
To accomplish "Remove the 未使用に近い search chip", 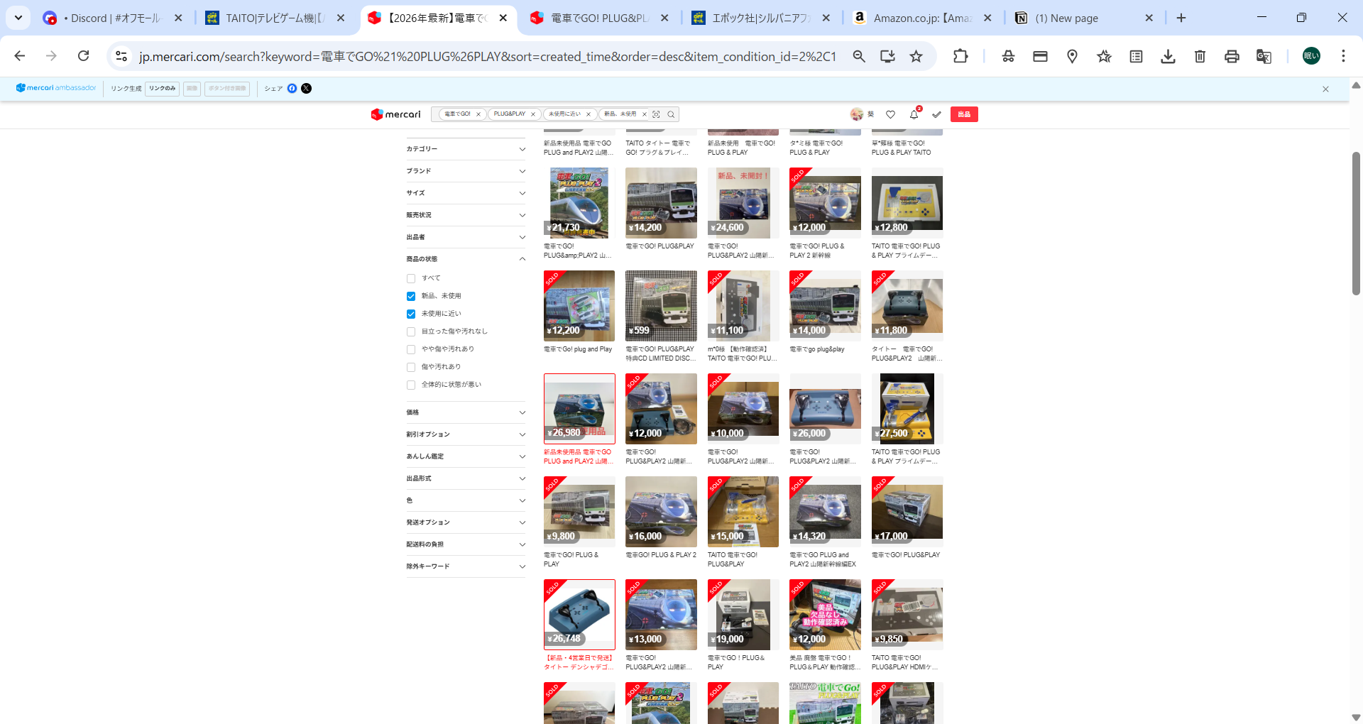I will pyautogui.click(x=589, y=114).
